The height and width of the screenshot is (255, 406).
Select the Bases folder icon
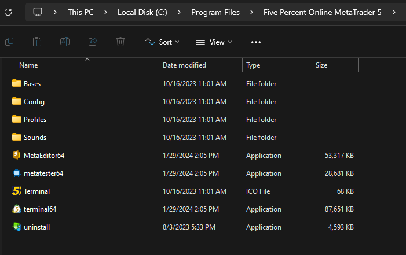click(x=17, y=83)
